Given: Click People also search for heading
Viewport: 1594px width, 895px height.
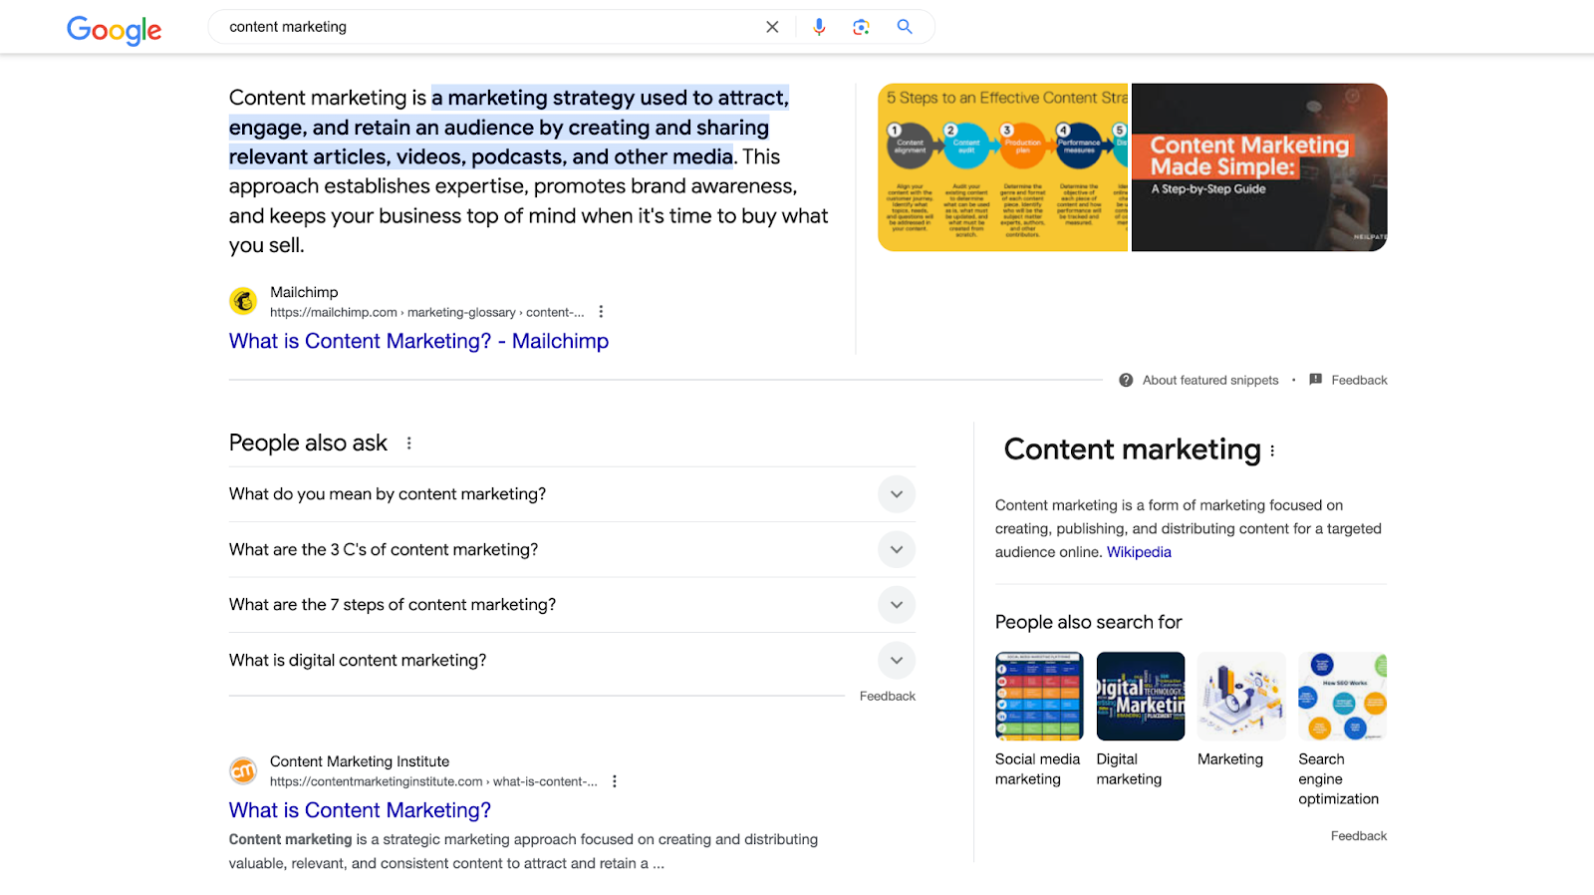Looking at the screenshot, I should pyautogui.click(x=1088, y=622).
